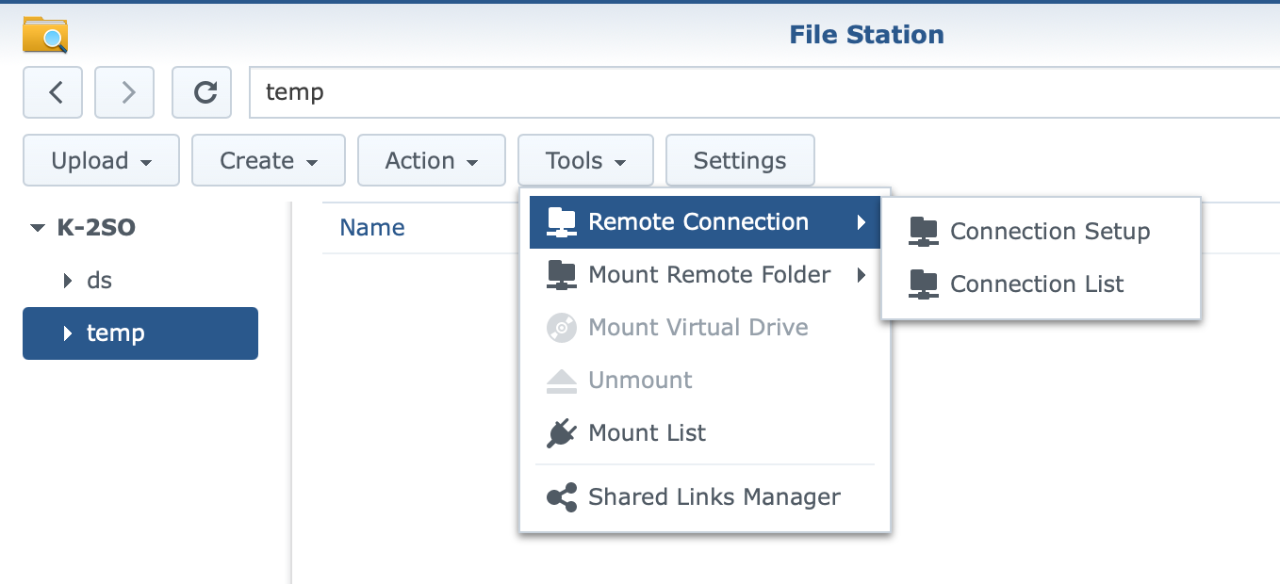The height and width of the screenshot is (584, 1280).
Task: Click the greyed Unmount entry
Action: (705, 381)
